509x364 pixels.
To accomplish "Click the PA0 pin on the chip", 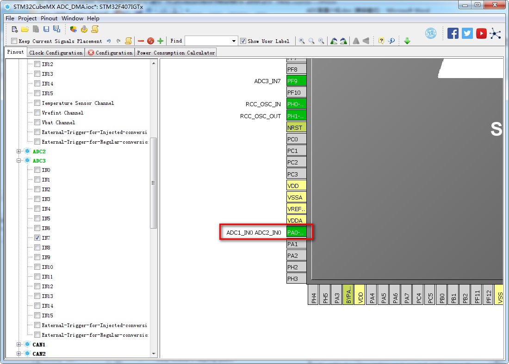I will [x=296, y=232].
